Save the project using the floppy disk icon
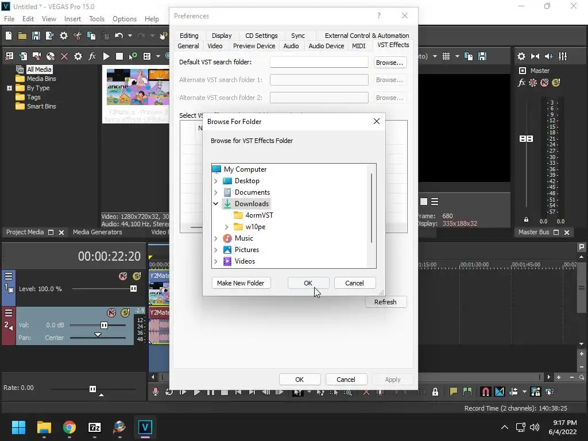The height and width of the screenshot is (441, 588). tap(36, 36)
